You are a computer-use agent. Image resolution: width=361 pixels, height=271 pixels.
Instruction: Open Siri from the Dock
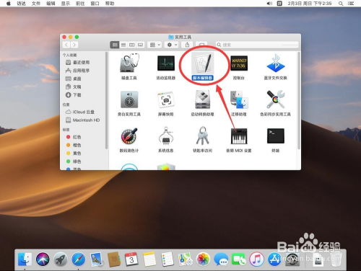coord(43,259)
